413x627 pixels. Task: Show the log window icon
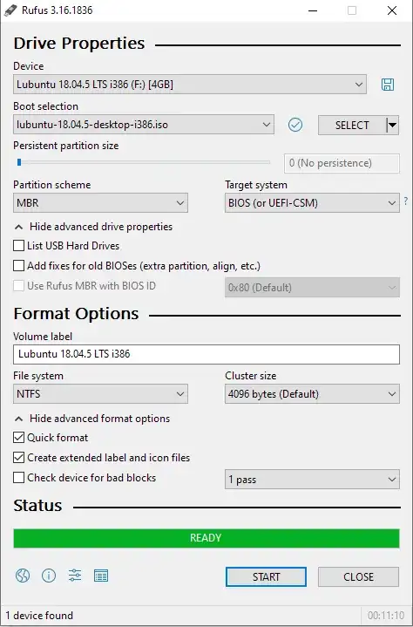[101, 576]
